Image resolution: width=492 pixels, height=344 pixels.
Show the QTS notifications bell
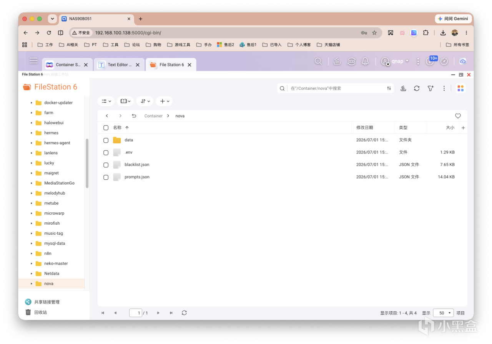pos(365,61)
